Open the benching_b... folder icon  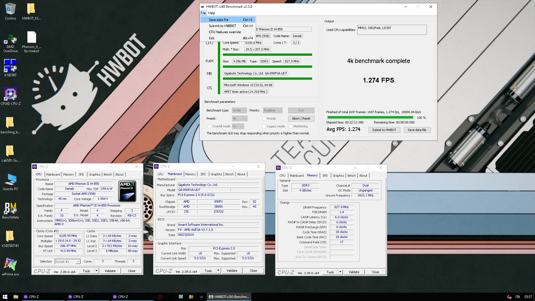coord(10,125)
